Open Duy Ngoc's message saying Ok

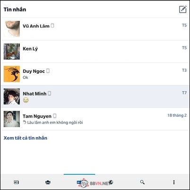tap(95, 74)
